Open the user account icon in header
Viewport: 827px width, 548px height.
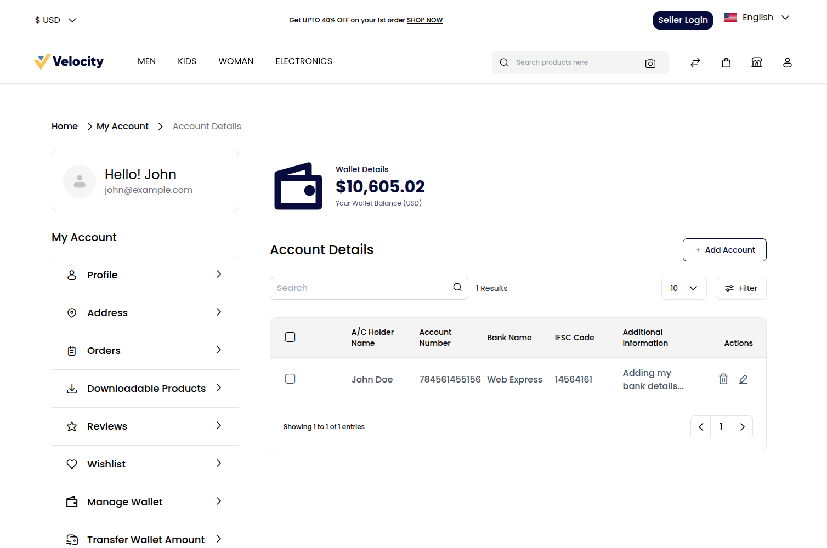788,62
